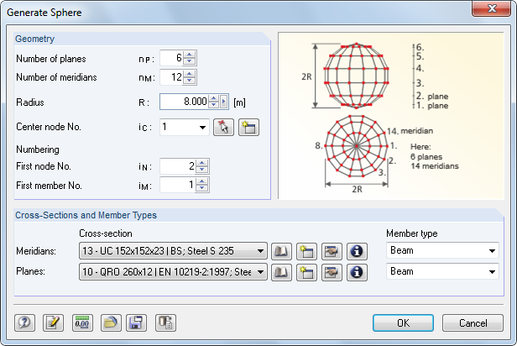
Task: Load saved data with folder icon
Action: tap(111, 322)
